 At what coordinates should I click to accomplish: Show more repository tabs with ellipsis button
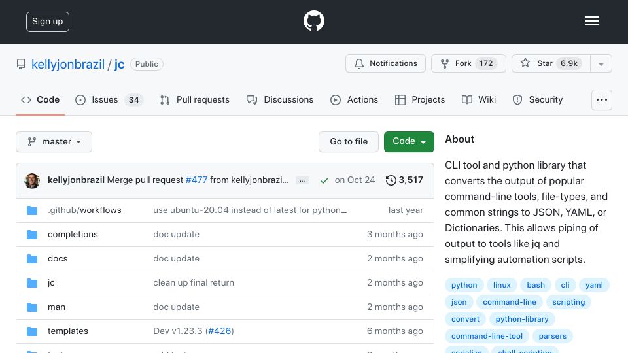pos(602,100)
